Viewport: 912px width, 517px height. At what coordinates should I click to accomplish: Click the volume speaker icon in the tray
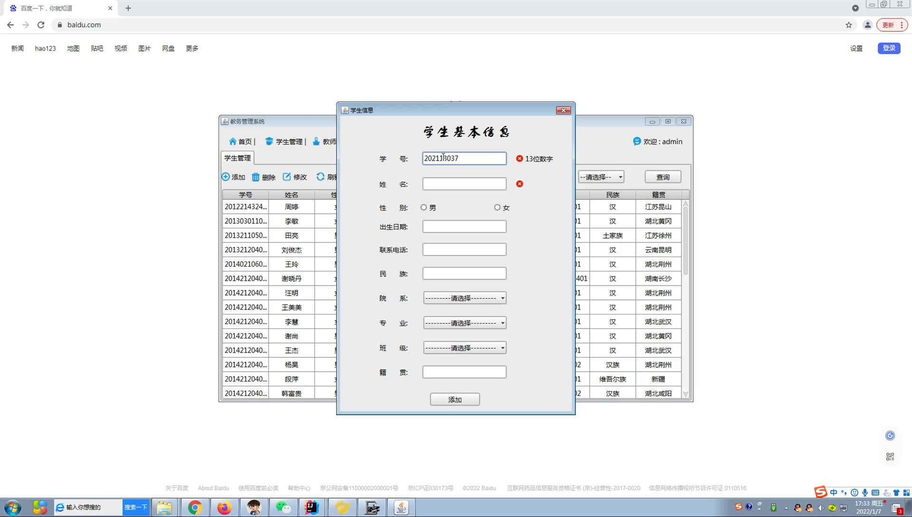pos(821,508)
